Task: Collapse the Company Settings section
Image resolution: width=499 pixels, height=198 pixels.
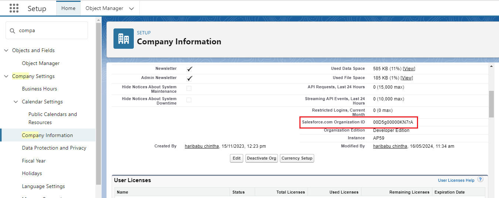Action: point(6,76)
